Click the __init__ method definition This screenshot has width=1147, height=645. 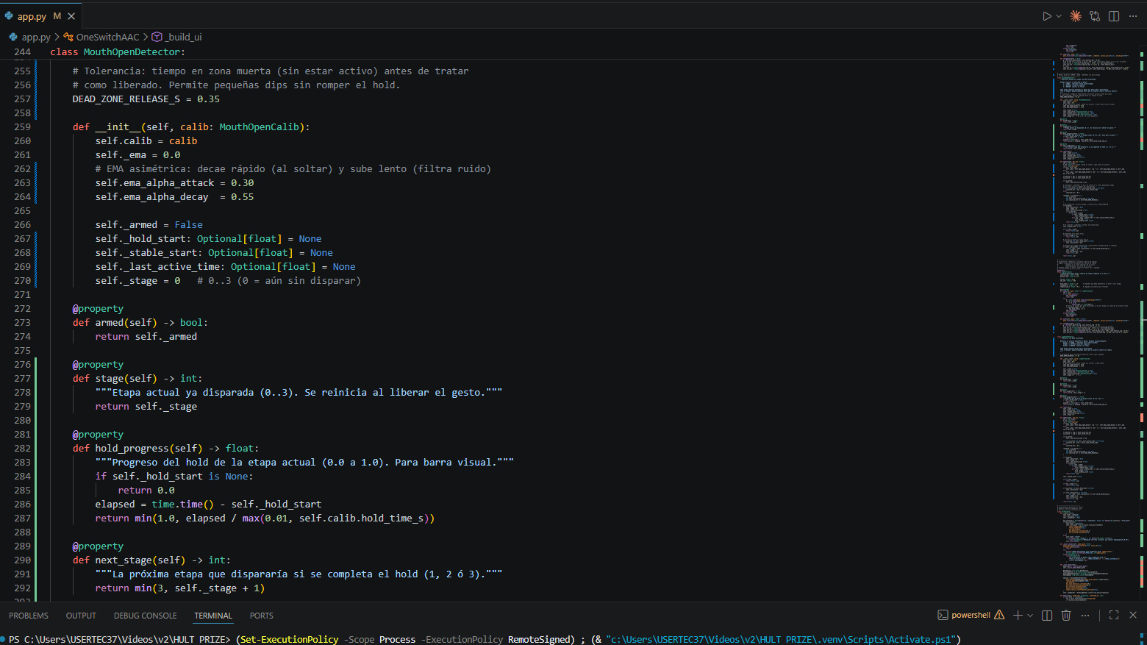(x=118, y=126)
